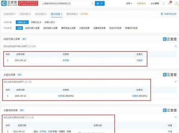Filter by 主要成员变更 risk type
Image resolution: width=179 pixels, height=133 pixels.
pyautogui.click(x=99, y=28)
